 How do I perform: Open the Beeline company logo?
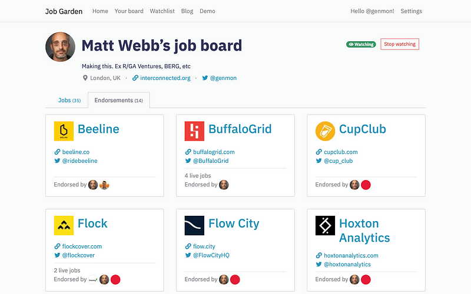(64, 131)
